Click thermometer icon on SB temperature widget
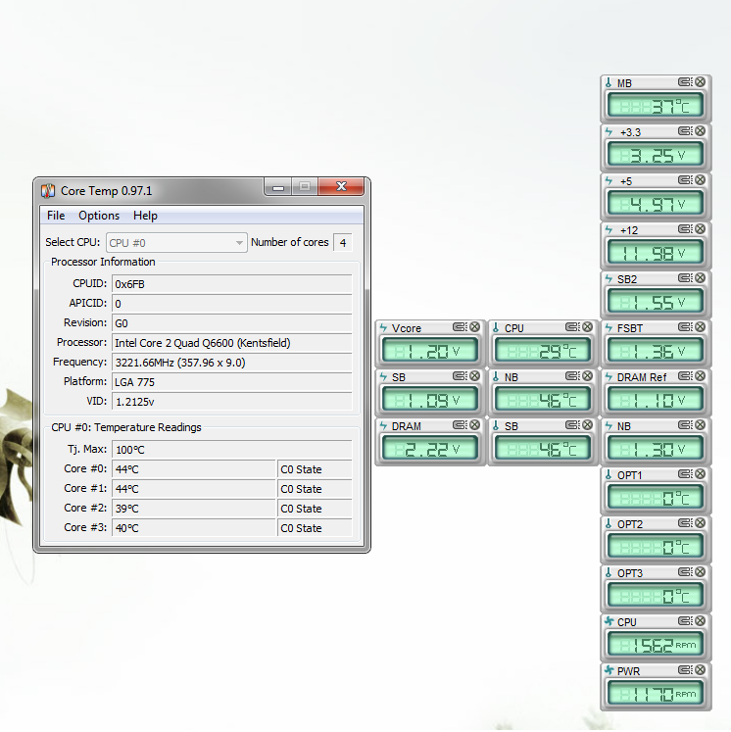Image resolution: width=731 pixels, height=732 pixels. click(496, 425)
